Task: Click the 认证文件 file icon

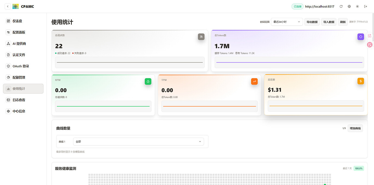Action: pyautogui.click(x=8, y=55)
